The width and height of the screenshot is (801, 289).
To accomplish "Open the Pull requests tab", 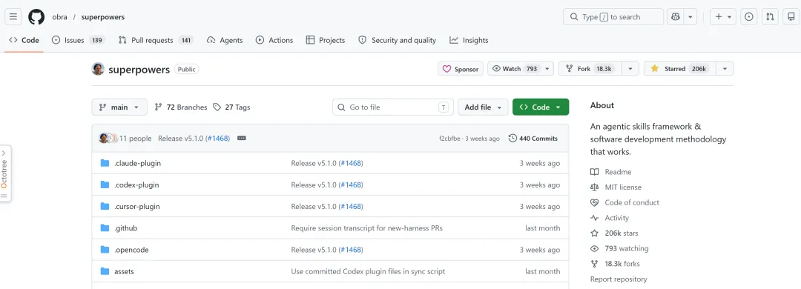I will [155, 40].
